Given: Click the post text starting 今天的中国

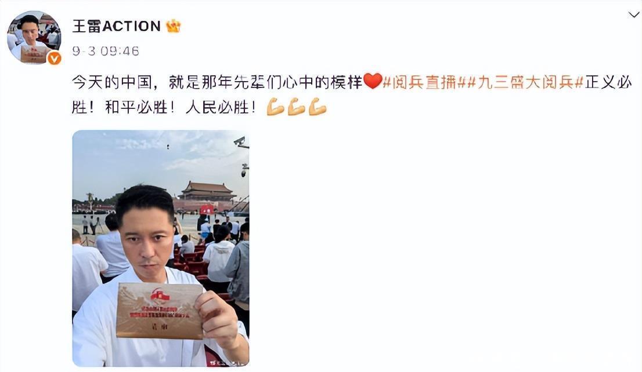Looking at the screenshot, I should coord(352,95).
